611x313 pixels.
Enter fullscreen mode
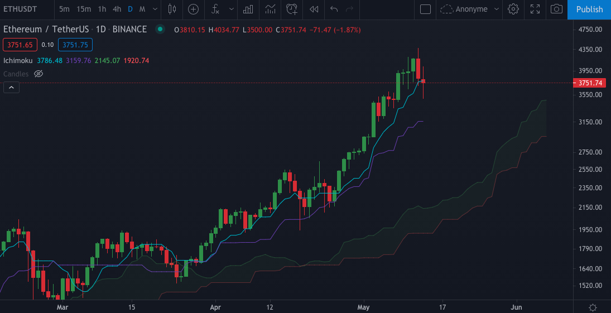(535, 9)
